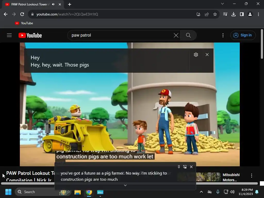Open live captions settings gear
This screenshot has height=198, width=264.
pos(196,55)
